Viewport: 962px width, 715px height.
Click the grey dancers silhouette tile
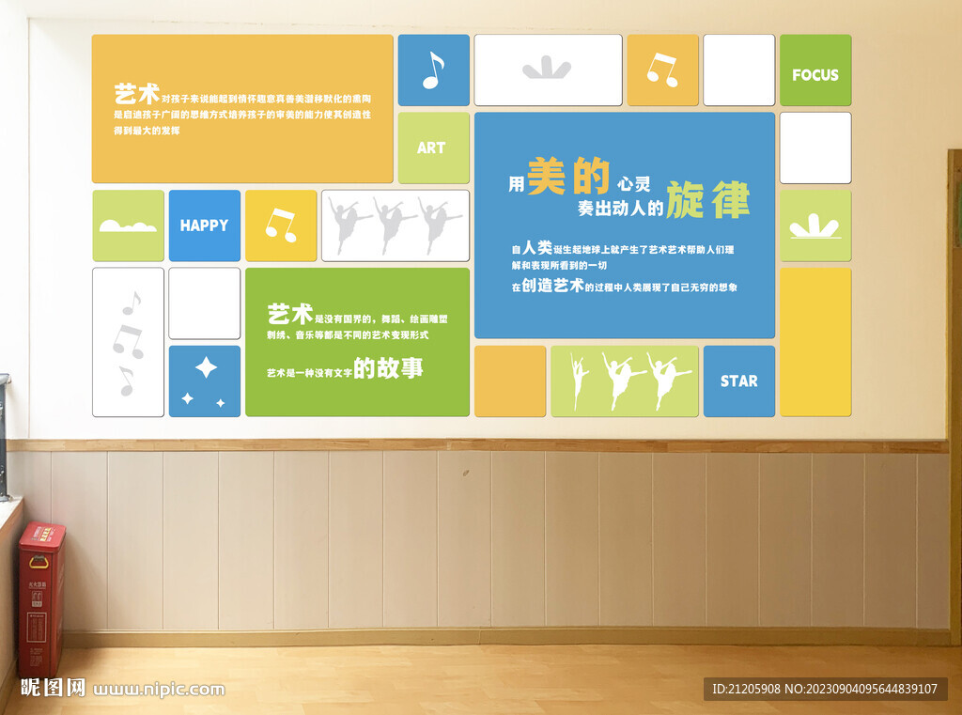pyautogui.click(x=396, y=225)
